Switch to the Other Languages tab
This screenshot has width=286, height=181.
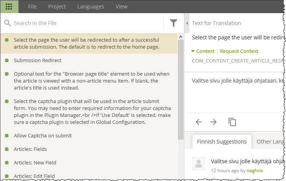269,142
